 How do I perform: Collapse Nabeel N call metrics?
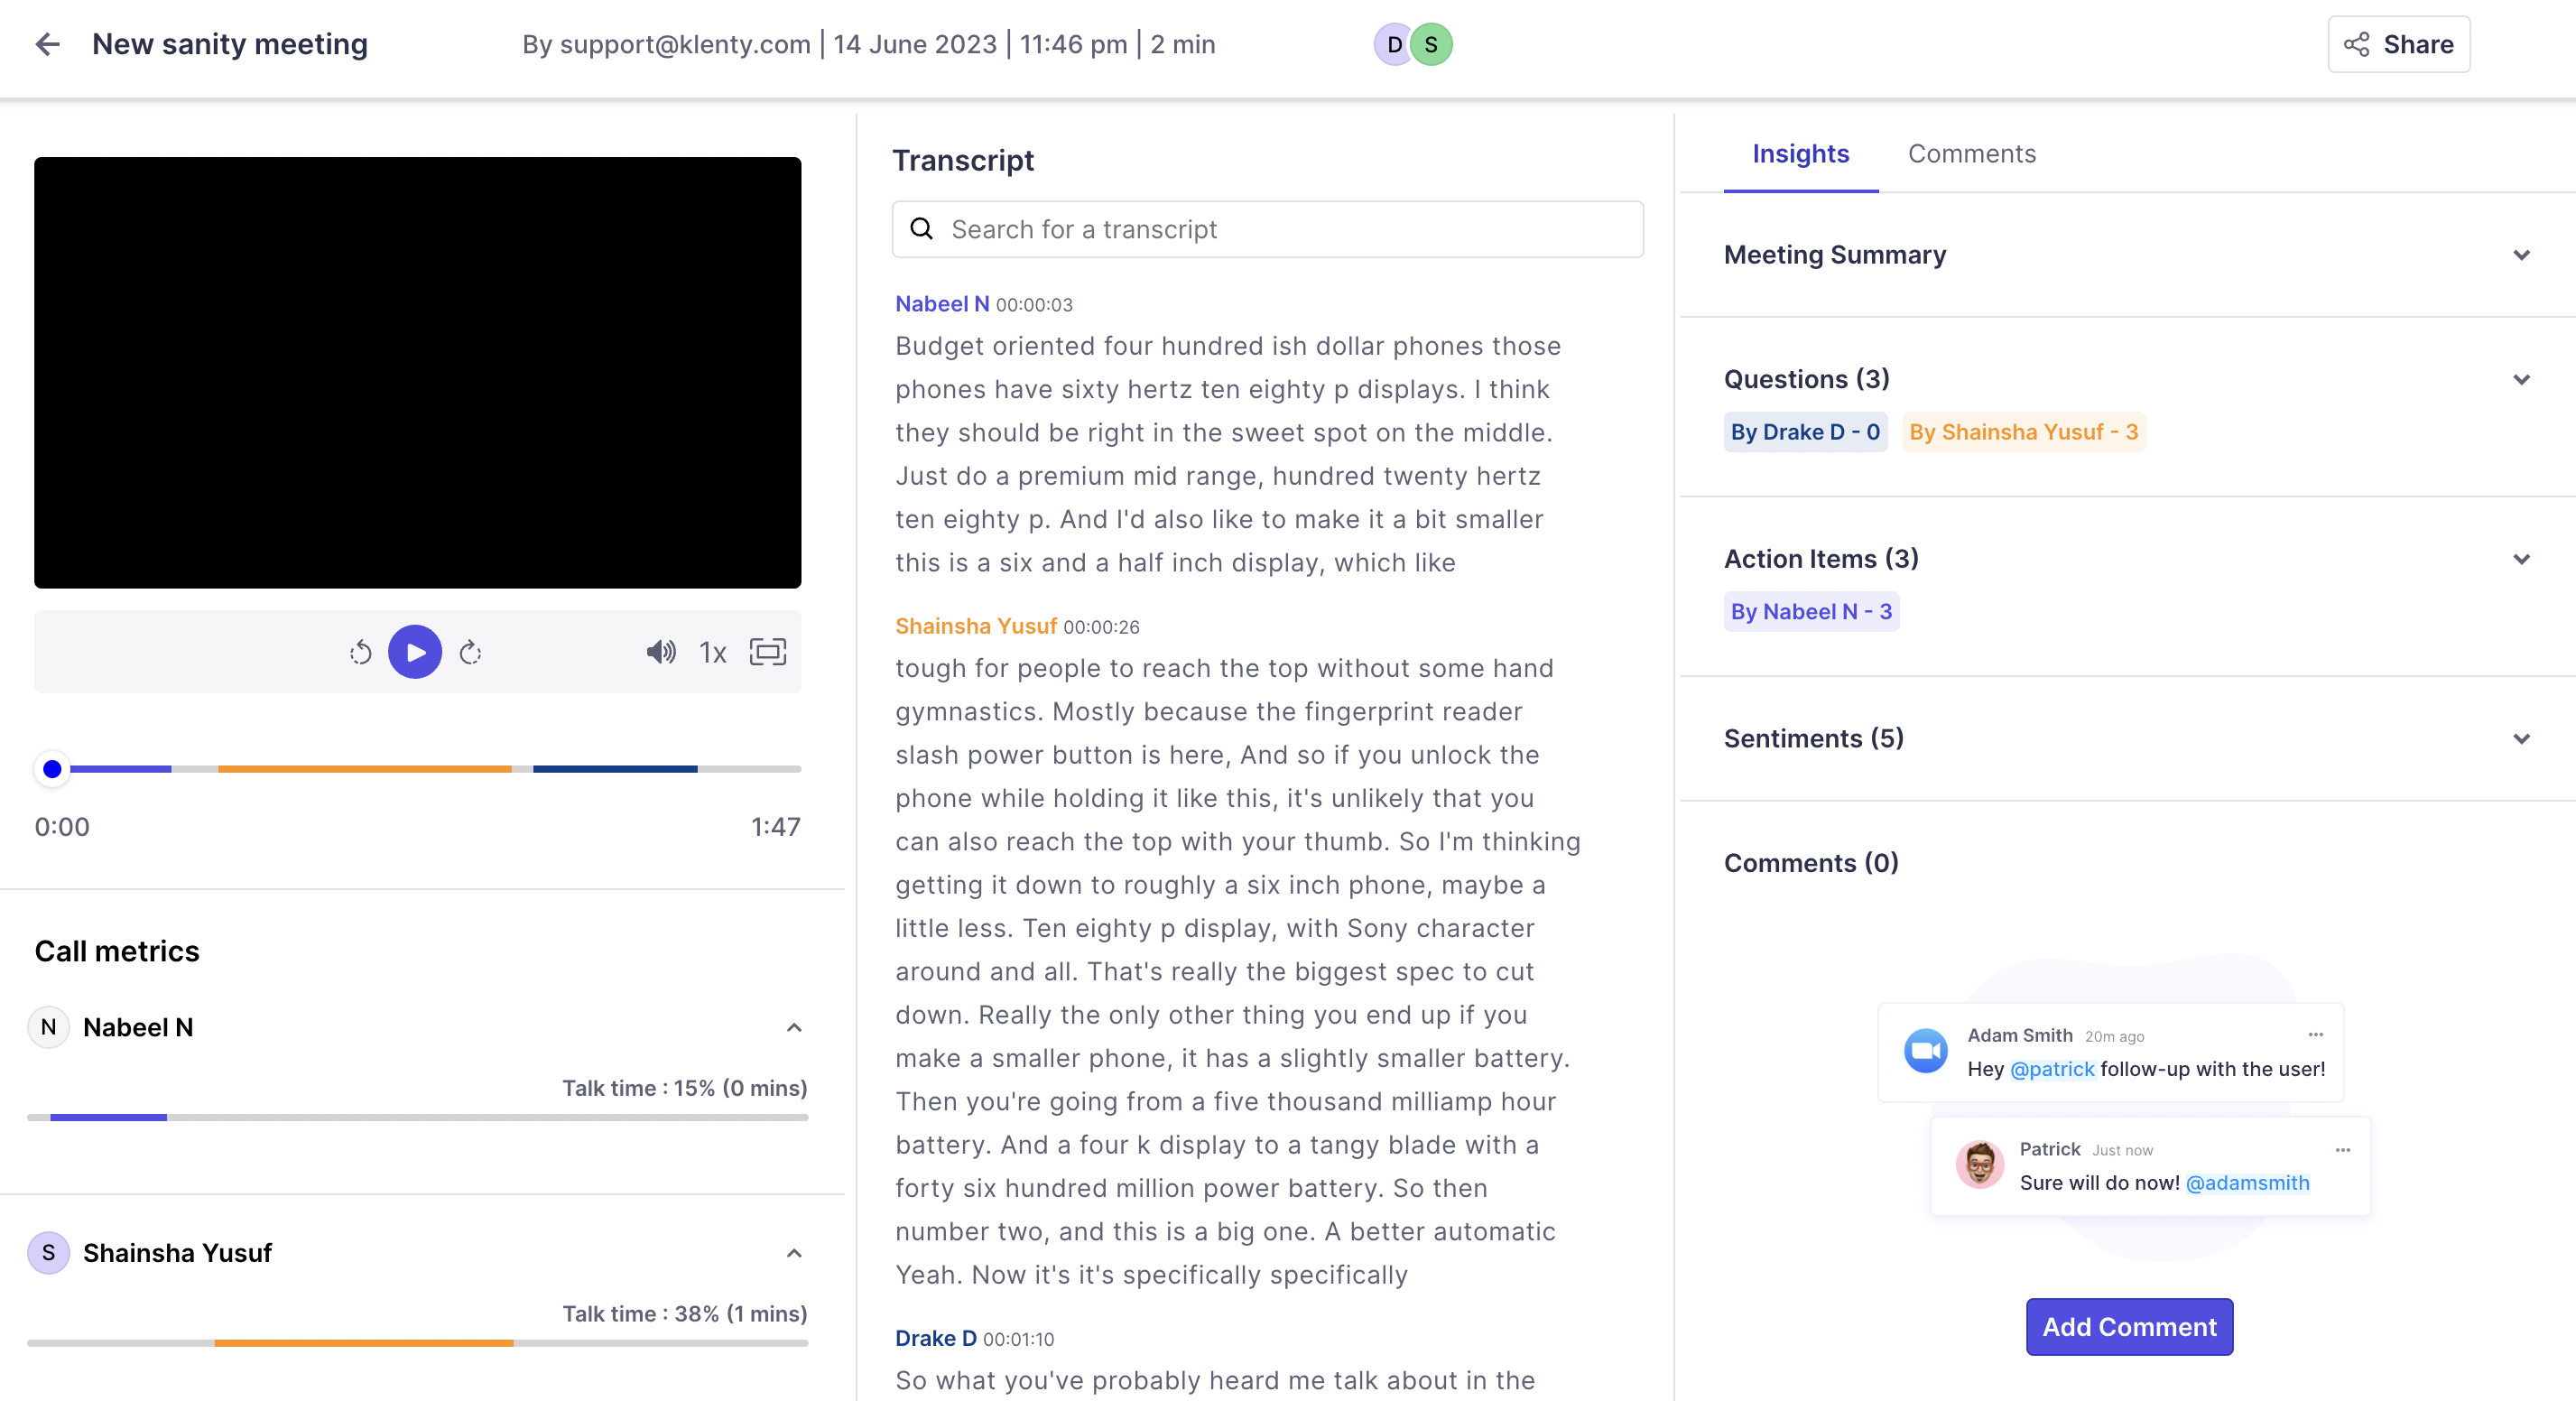[794, 1028]
